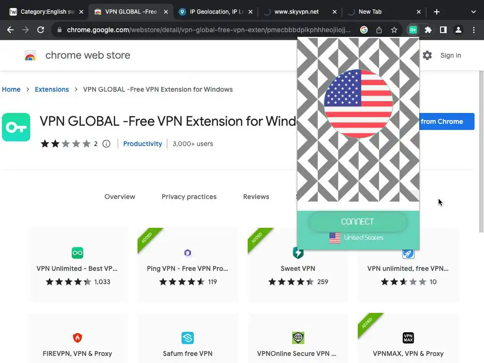This screenshot has width=484, height=363.
Task: Open the Google icon in address bar
Action: pyautogui.click(x=364, y=30)
